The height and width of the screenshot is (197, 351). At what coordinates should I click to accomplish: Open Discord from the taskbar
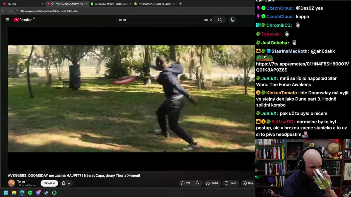coord(38,193)
